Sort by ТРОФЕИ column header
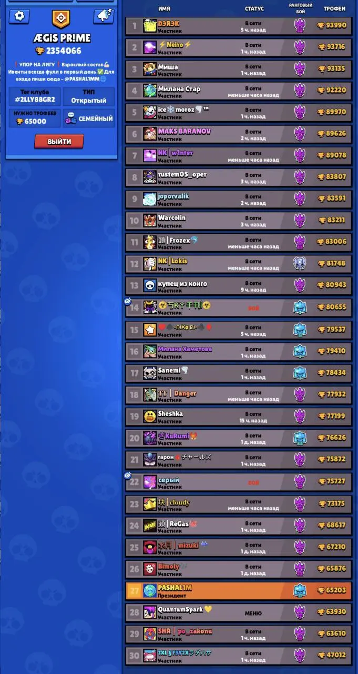This screenshot has width=358, height=674. pyautogui.click(x=334, y=9)
